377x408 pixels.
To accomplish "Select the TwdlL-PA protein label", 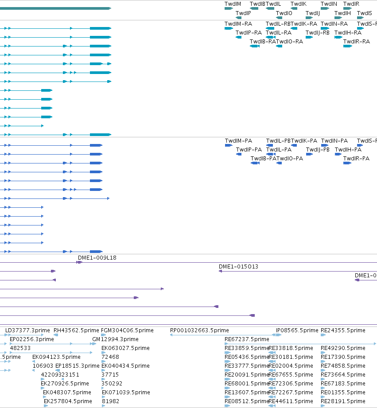I will 279,150.
